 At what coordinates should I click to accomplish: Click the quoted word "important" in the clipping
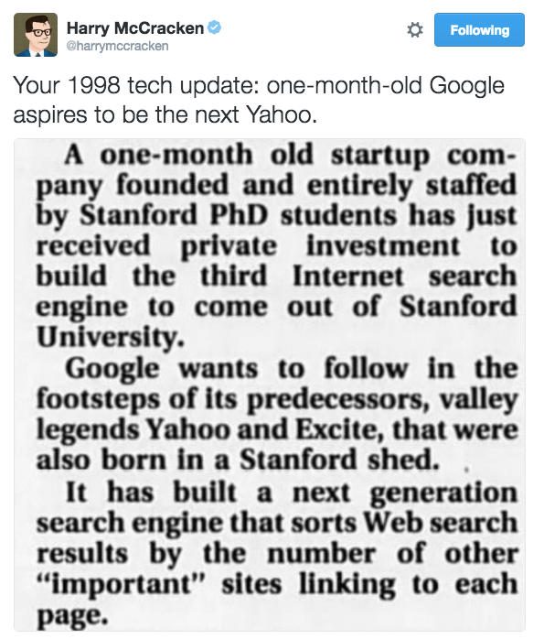click(x=120, y=584)
